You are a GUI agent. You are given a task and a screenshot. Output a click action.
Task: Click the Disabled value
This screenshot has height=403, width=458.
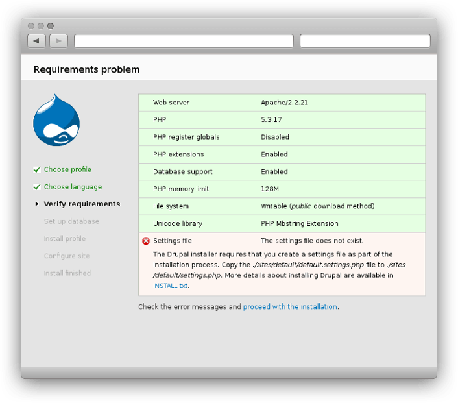tap(275, 137)
